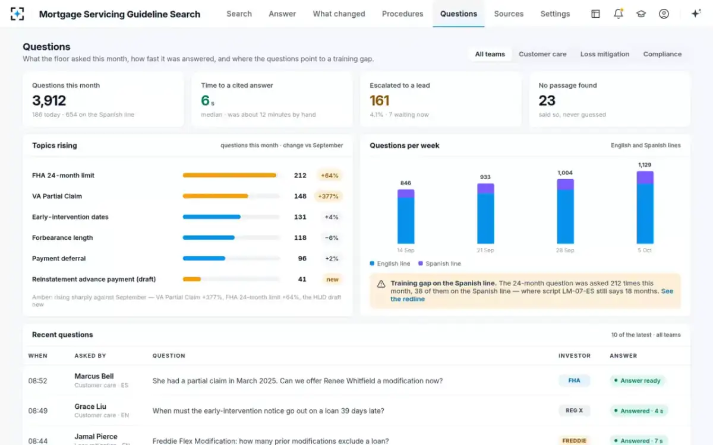
Task: Filter by Loss mitigation team
Action: (604, 54)
